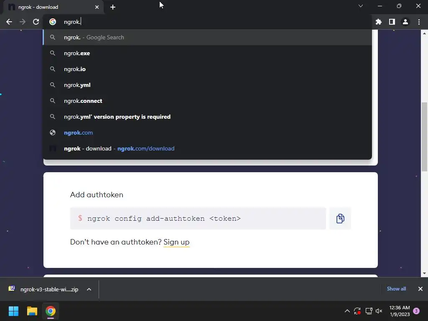The width and height of the screenshot is (428, 321).
Task: Expand the tab search chevron
Action: click(361, 6)
